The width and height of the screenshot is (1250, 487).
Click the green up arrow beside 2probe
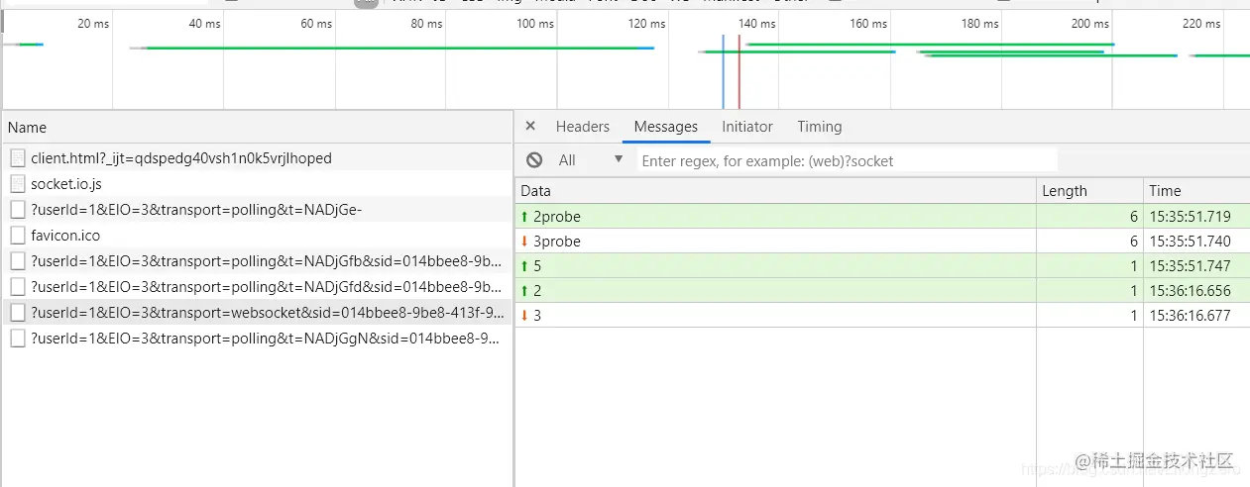point(524,216)
